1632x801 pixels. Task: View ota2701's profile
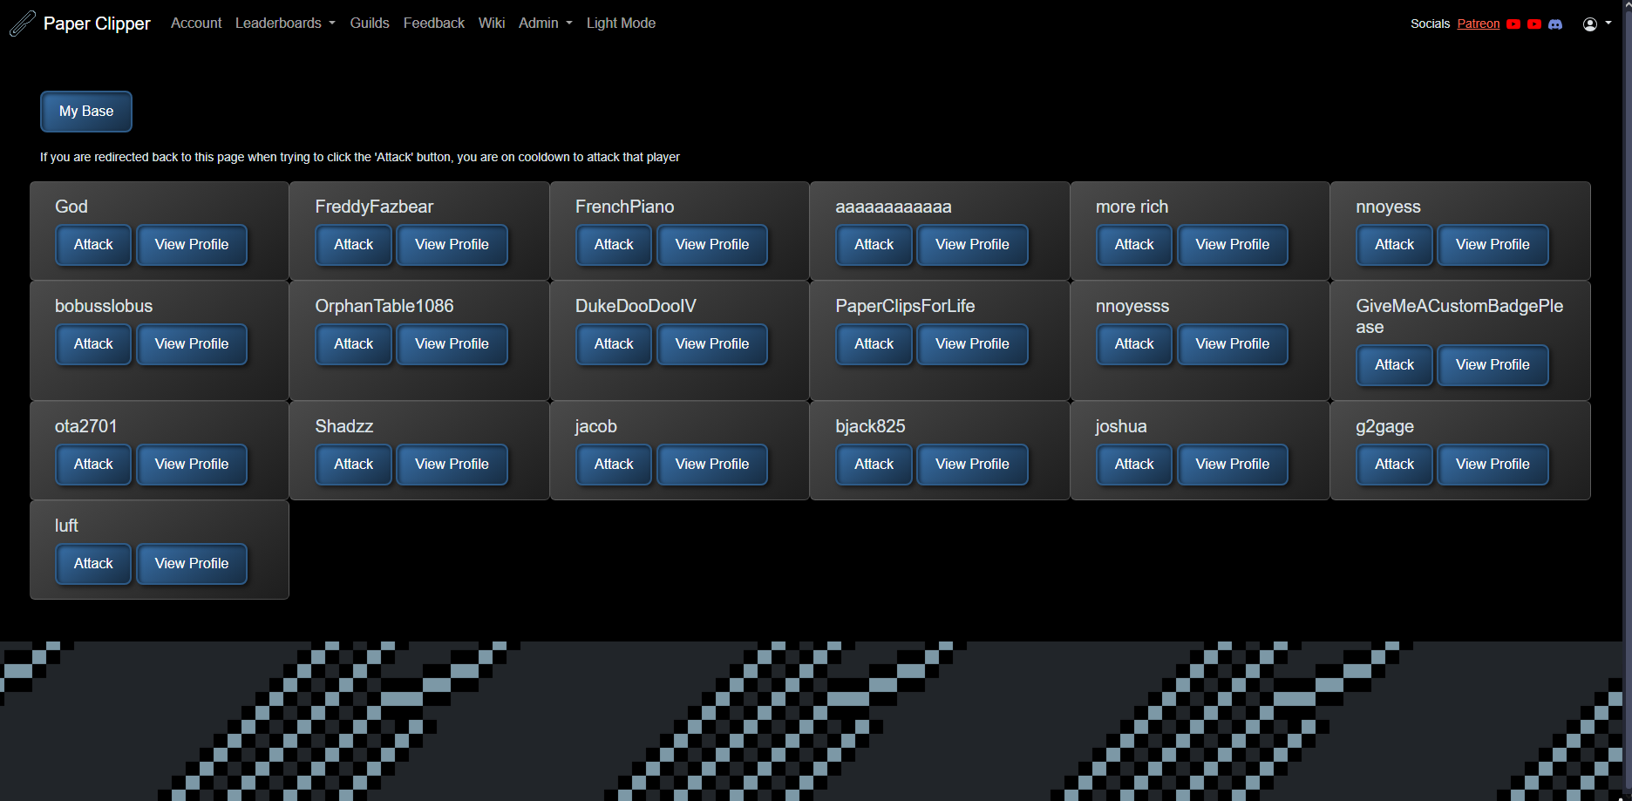pyautogui.click(x=192, y=465)
